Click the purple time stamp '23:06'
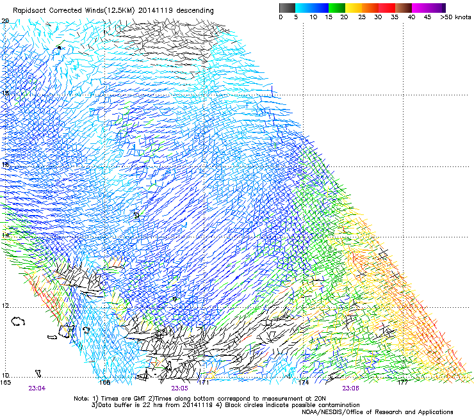The height and width of the screenshot is (416, 474). point(350,388)
